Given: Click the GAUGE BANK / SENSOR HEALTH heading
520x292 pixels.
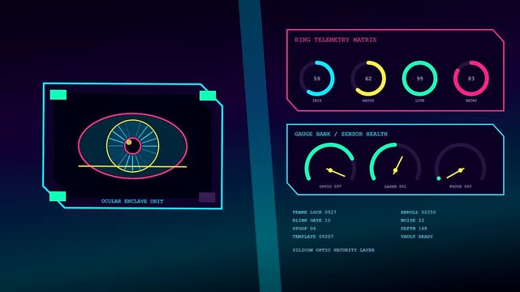Looking at the screenshot, I should pyautogui.click(x=341, y=134).
